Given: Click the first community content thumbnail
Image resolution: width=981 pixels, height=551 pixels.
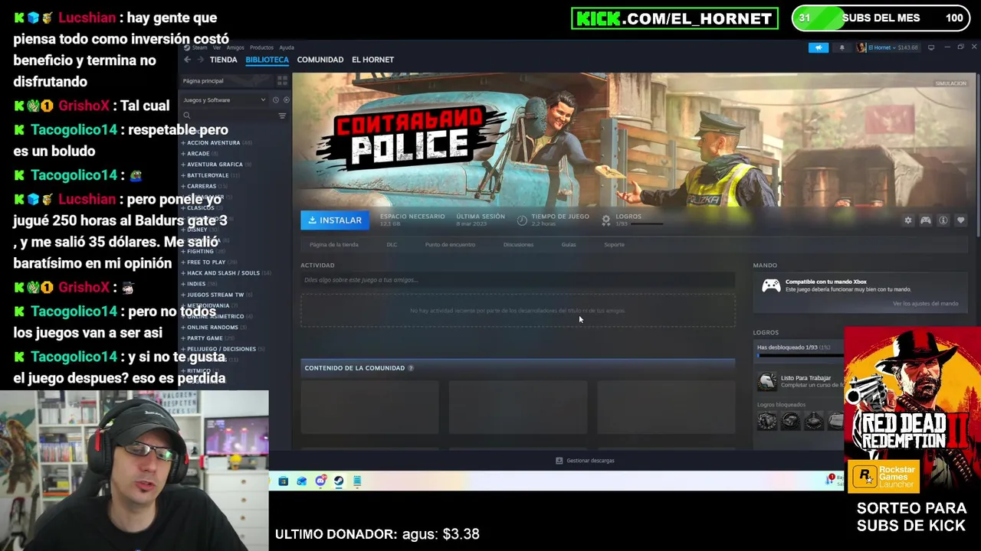Looking at the screenshot, I should tap(369, 408).
